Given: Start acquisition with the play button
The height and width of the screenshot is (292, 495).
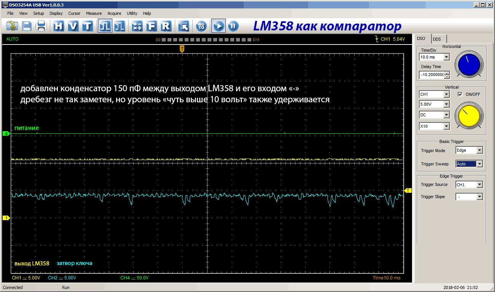Looking at the screenshot, I should tap(218, 26).
